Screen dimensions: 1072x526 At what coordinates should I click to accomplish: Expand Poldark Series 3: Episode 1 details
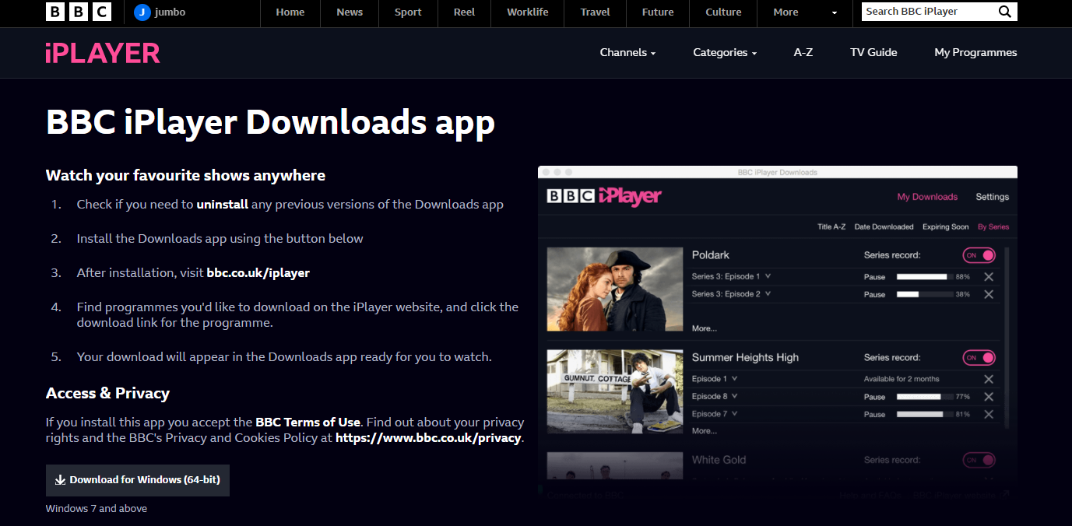768,276
